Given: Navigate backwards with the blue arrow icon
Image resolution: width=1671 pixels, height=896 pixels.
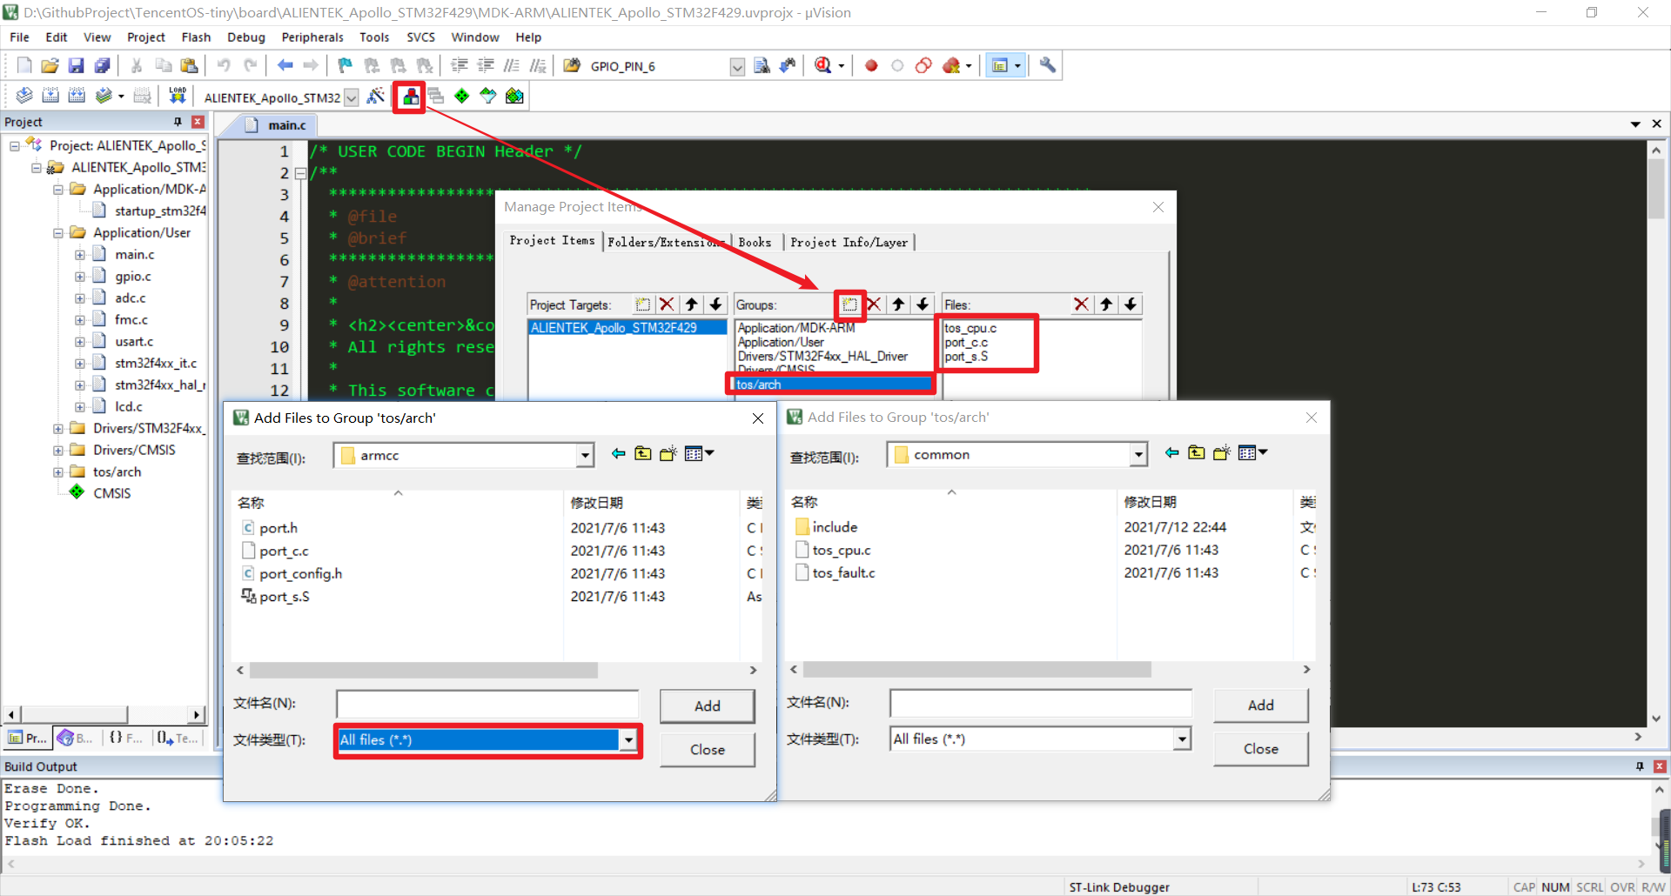Looking at the screenshot, I should pos(285,65).
